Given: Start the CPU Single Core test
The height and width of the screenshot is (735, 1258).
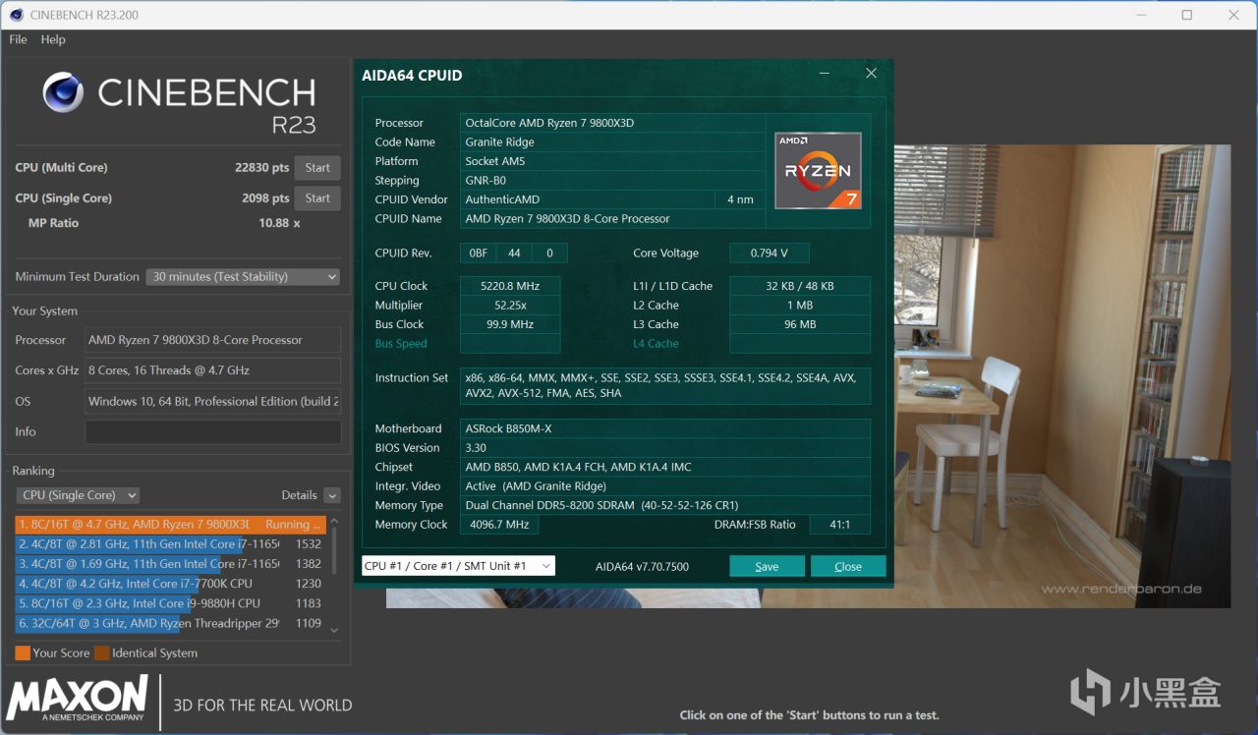Looking at the screenshot, I should coord(317,198).
